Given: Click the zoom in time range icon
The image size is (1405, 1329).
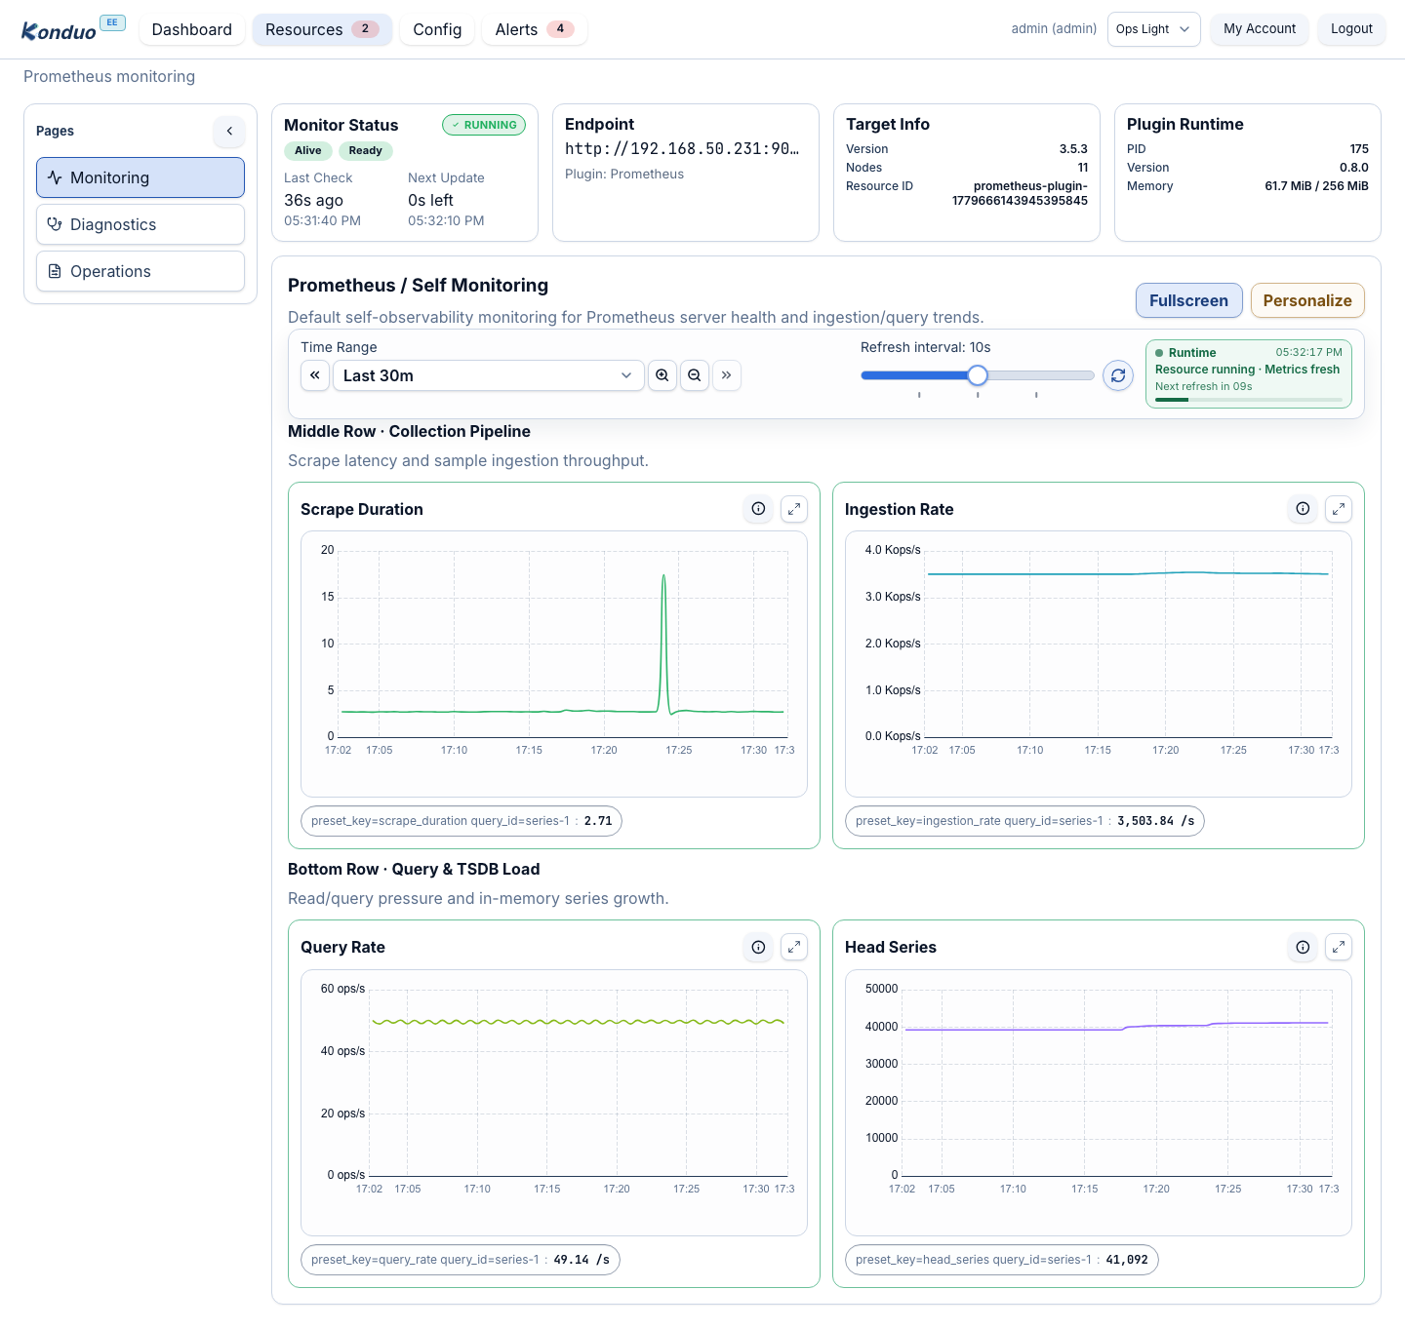Looking at the screenshot, I should click(x=662, y=375).
